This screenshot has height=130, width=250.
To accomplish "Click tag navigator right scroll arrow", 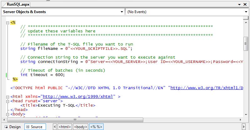I will pyautogui.click(x=244, y=127).
